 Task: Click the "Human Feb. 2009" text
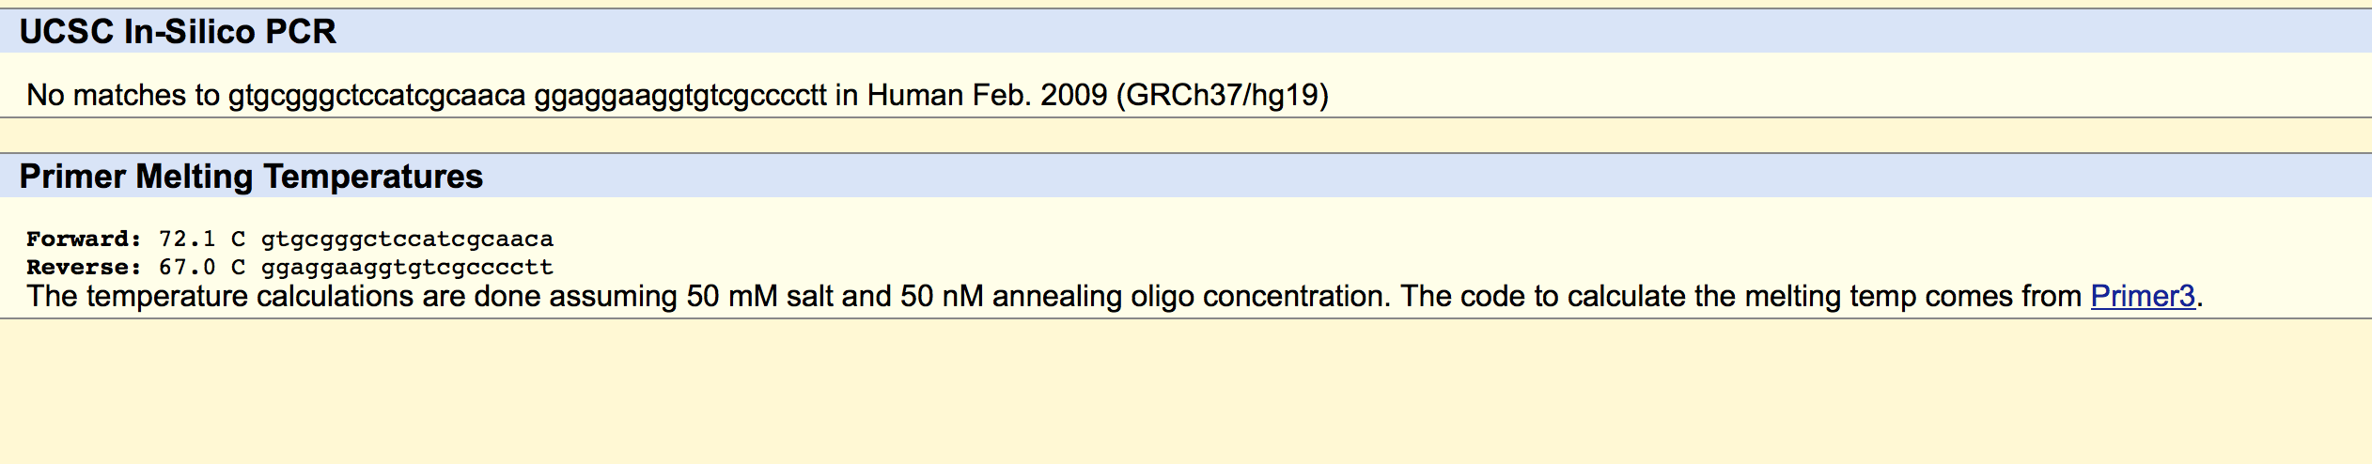click(x=987, y=95)
